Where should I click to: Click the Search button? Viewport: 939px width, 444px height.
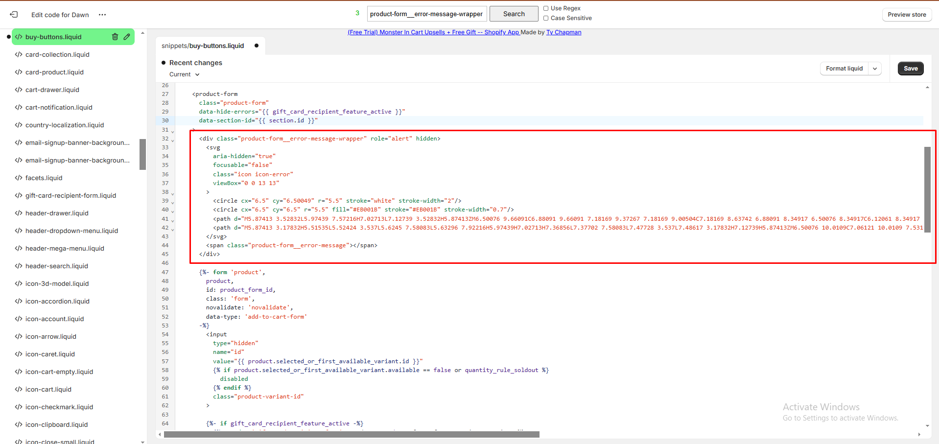point(514,14)
